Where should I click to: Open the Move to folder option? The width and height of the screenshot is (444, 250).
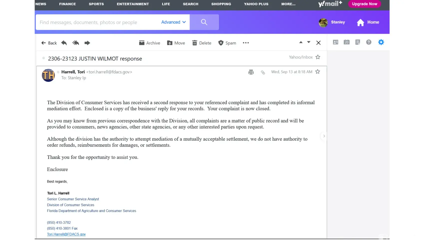click(176, 43)
